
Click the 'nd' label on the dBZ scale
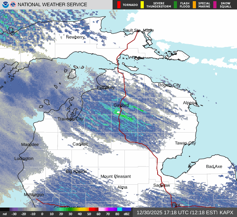pyautogui.click(x=5, y=214)
